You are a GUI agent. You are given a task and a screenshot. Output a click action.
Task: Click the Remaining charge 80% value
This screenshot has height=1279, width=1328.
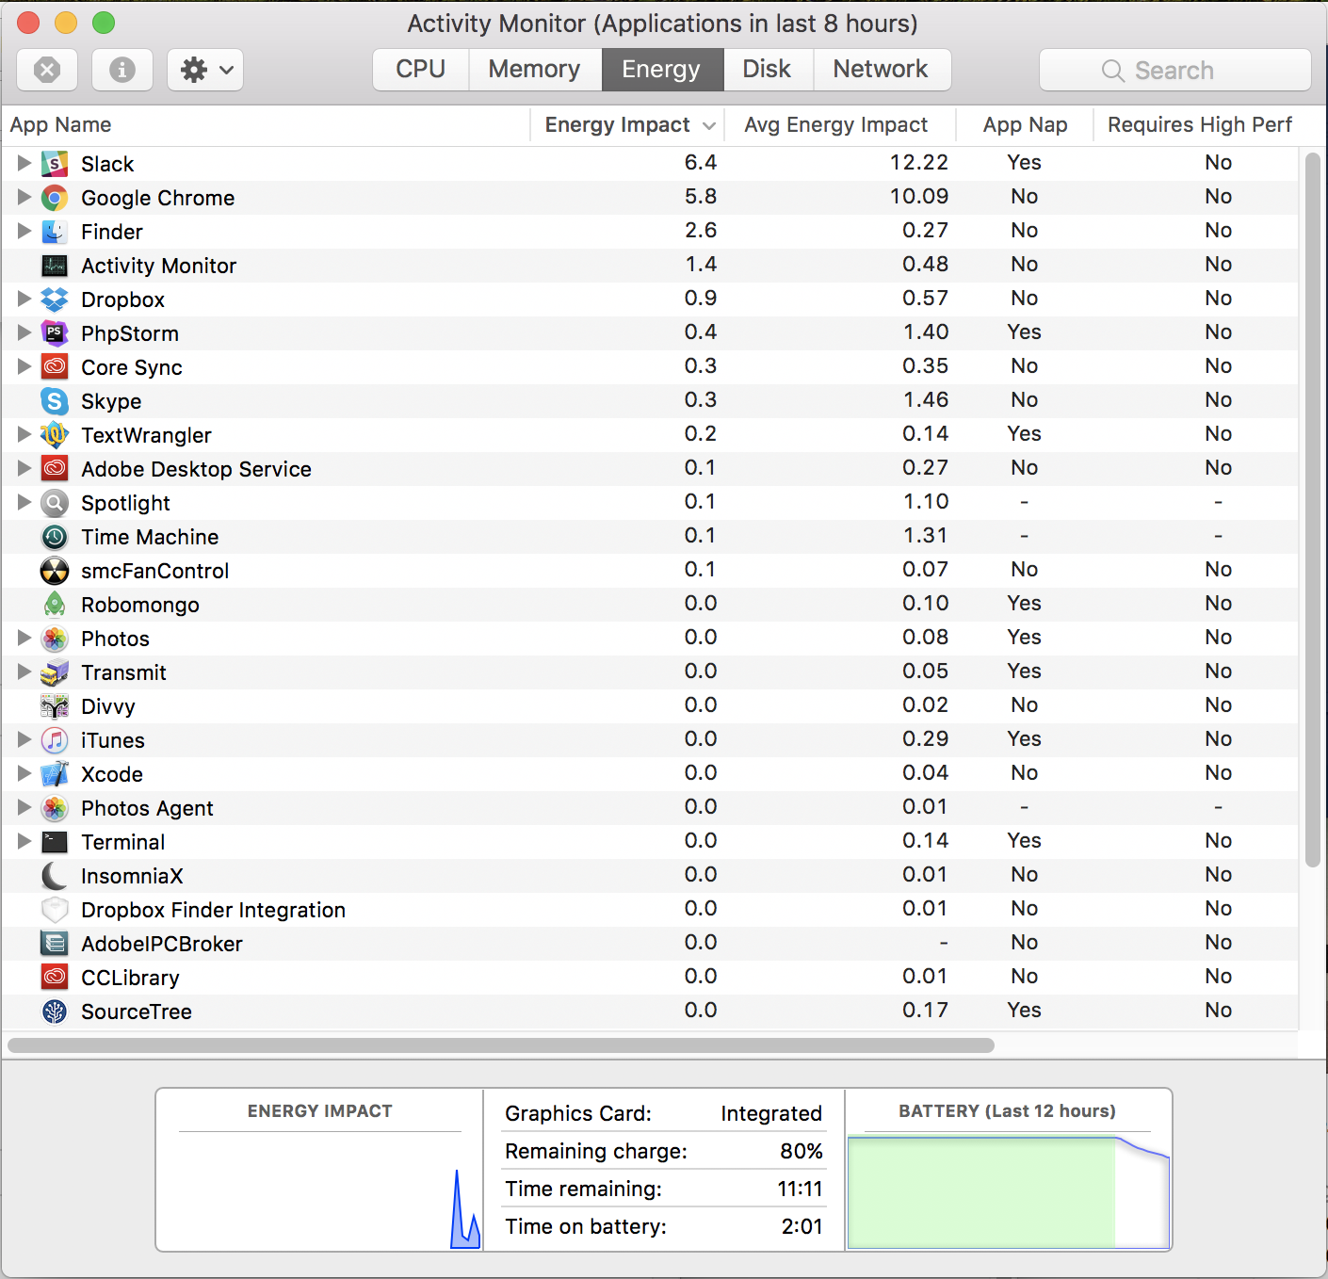[x=802, y=1151]
